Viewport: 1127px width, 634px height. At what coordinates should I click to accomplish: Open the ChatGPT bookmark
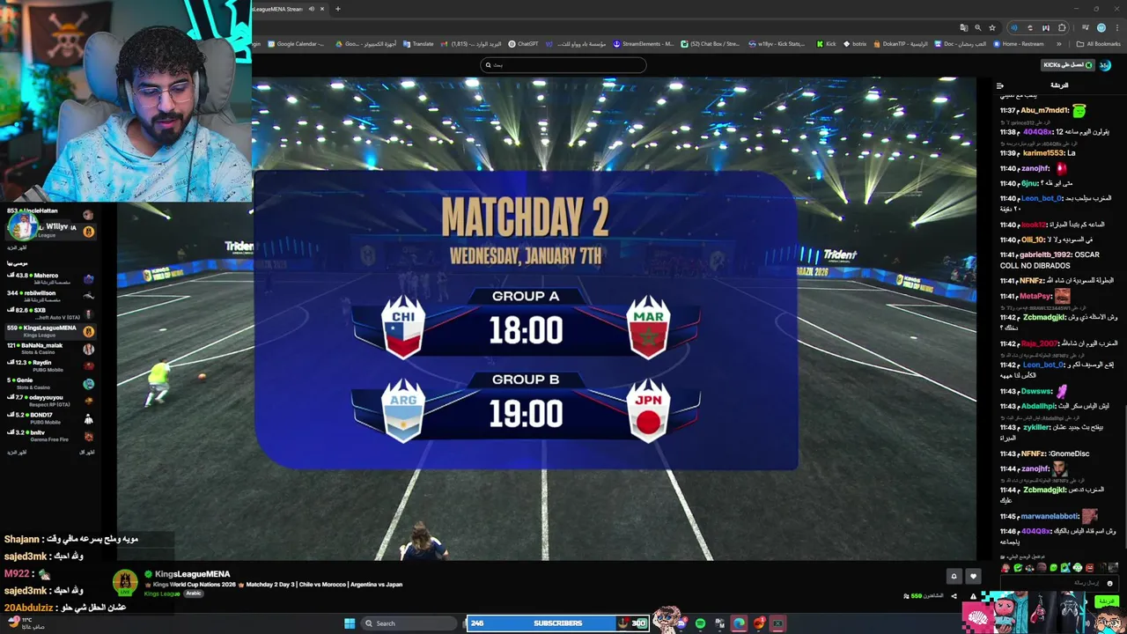pyautogui.click(x=523, y=43)
